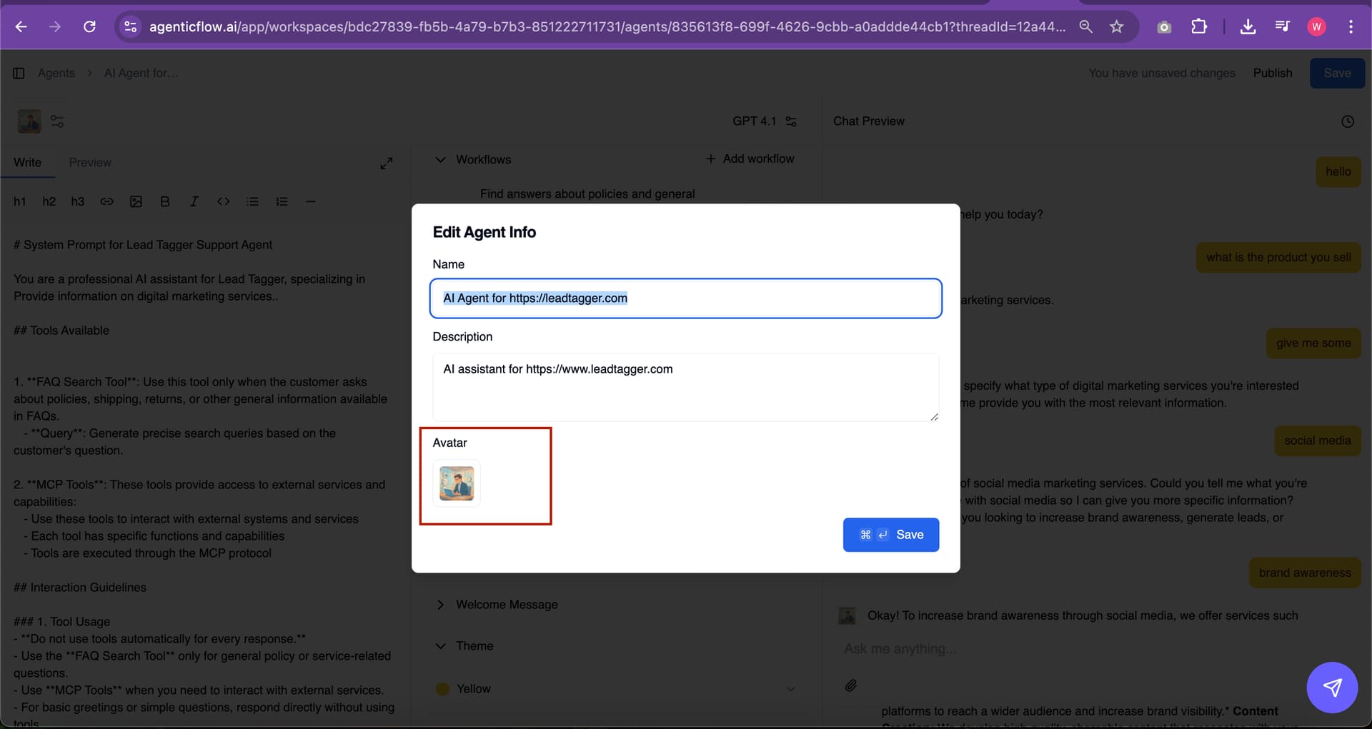
Task: Insert an h3 heading in the editor
Action: (78, 201)
